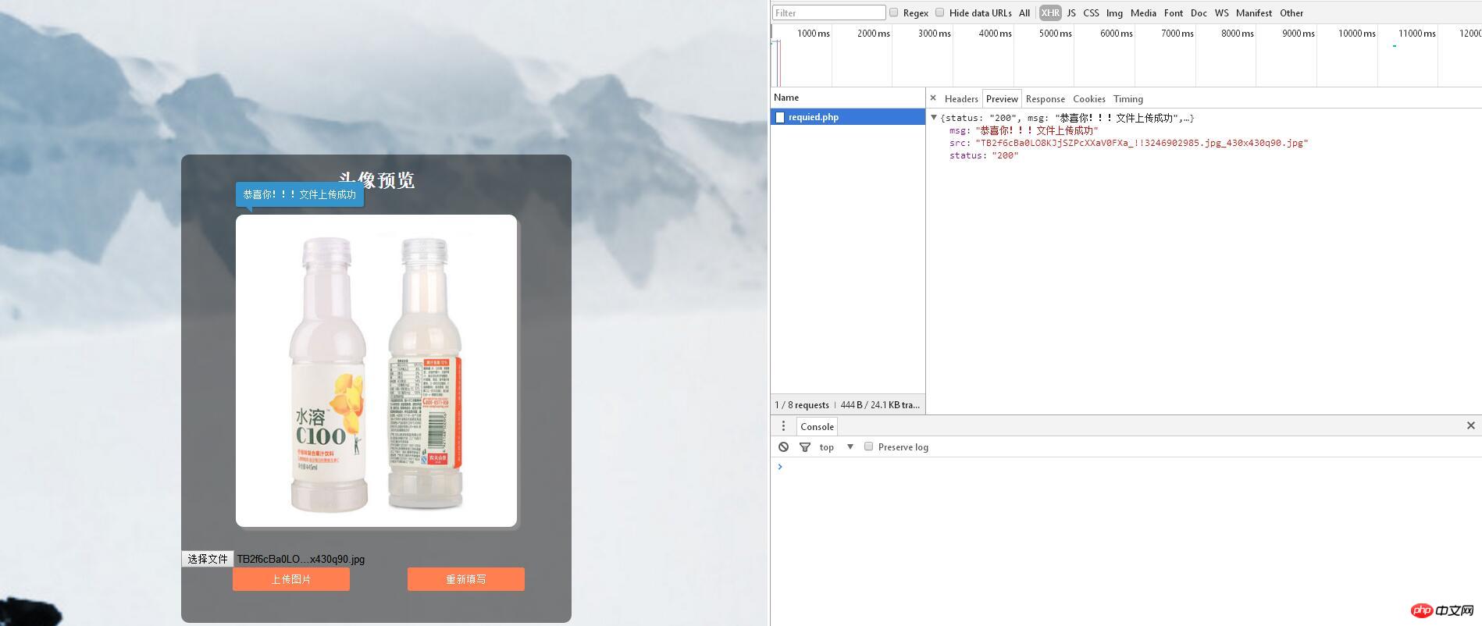The width and height of the screenshot is (1482, 626).
Task: Click the 头像预览 heading
Action: [376, 180]
